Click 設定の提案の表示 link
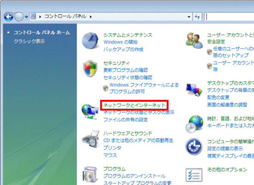 (225, 148)
